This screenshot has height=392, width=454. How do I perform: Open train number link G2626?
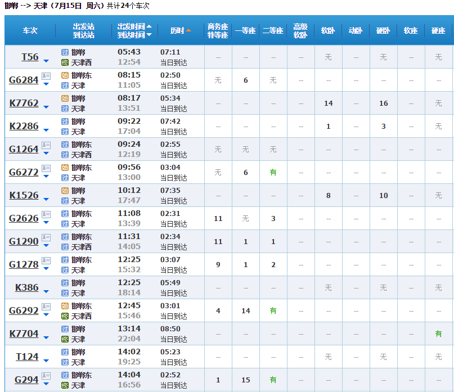[24, 218]
